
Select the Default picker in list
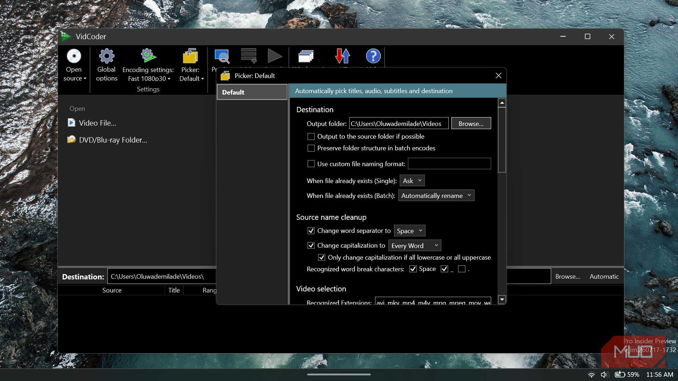point(252,92)
